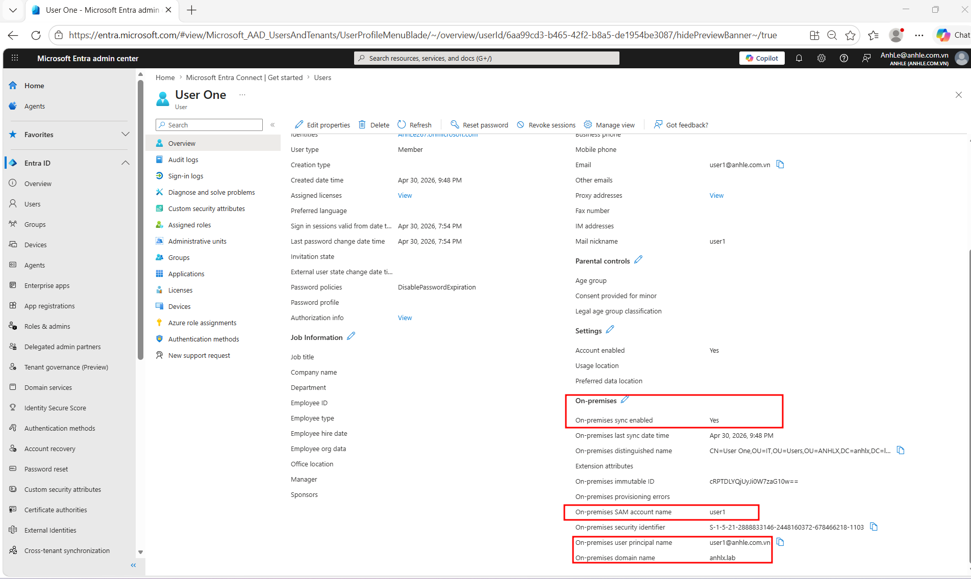Viewport: 971px width, 579px height.
Task: Copy the on-premises security identifier
Action: pos(874,527)
